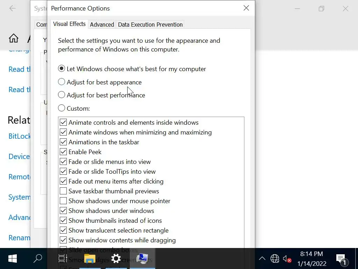Toggle Fade or slide ToolTips into view
The width and height of the screenshot is (358, 269).
click(108, 172)
